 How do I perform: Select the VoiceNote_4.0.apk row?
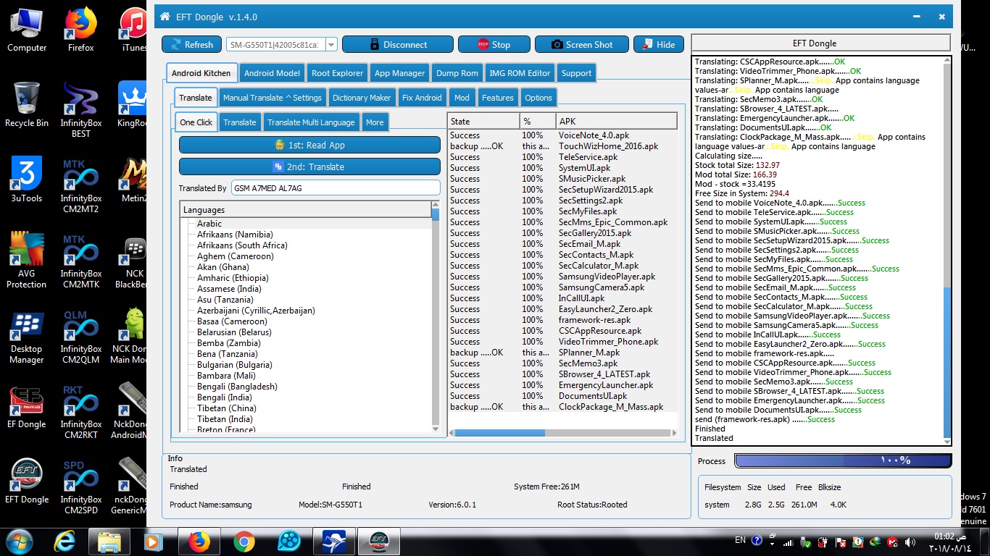click(562, 135)
